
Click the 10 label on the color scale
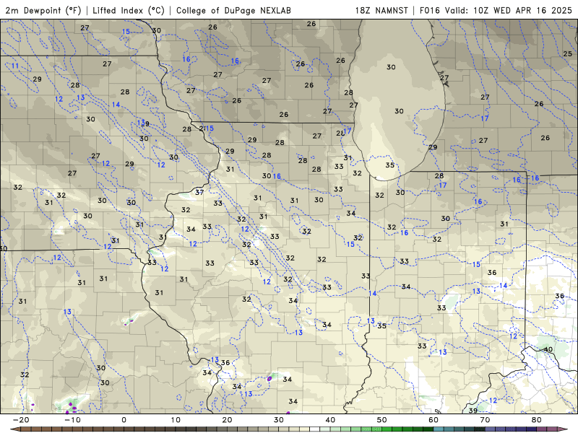tap(176, 420)
